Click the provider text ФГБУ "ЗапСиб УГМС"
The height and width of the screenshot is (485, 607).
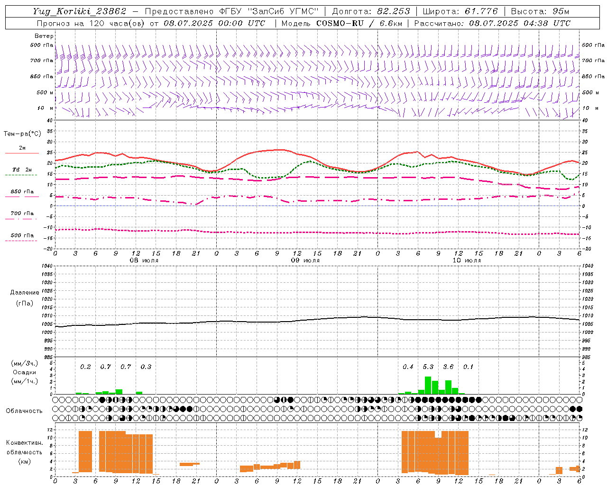269,11
